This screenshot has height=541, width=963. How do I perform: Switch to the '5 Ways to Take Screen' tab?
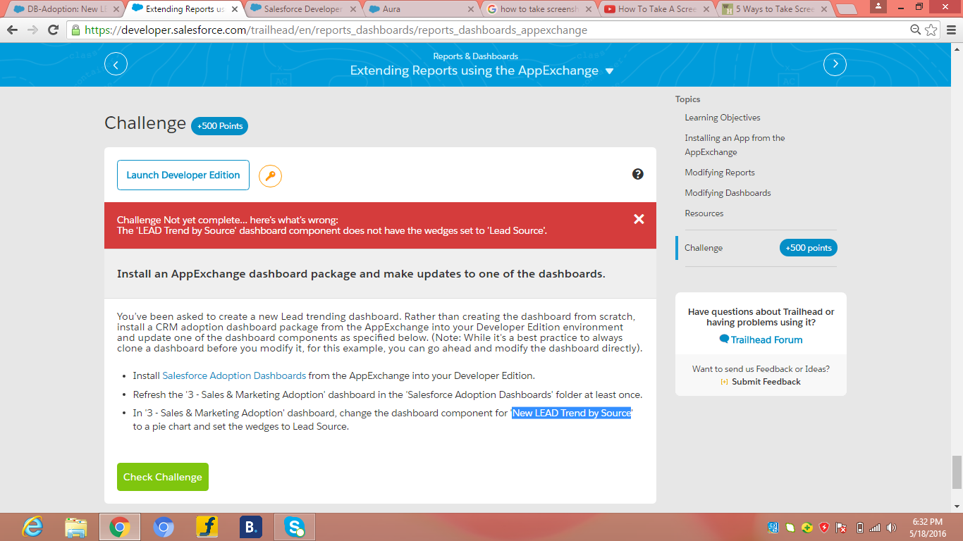pyautogui.click(x=775, y=9)
